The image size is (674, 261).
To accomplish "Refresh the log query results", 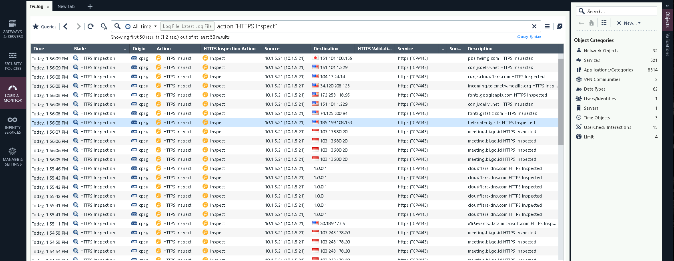I will 91,26.
